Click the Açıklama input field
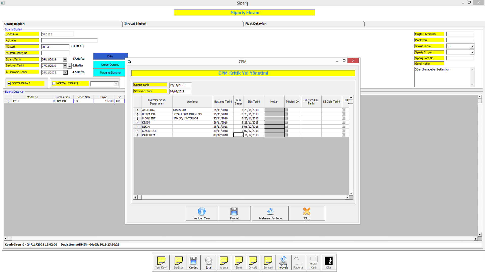 click(69, 41)
